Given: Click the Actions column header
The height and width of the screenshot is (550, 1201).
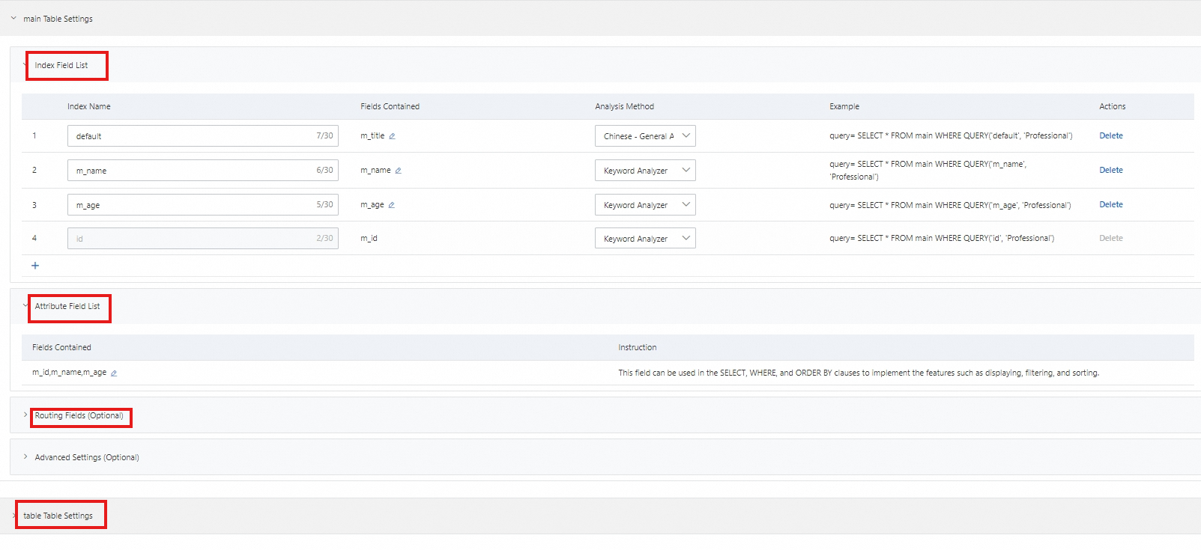Looking at the screenshot, I should pyautogui.click(x=1113, y=106).
